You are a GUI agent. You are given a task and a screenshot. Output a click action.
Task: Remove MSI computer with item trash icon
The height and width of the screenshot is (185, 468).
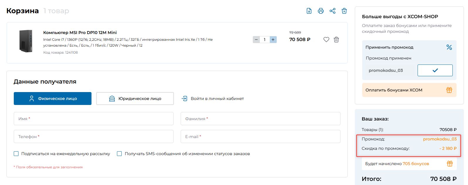click(336, 40)
